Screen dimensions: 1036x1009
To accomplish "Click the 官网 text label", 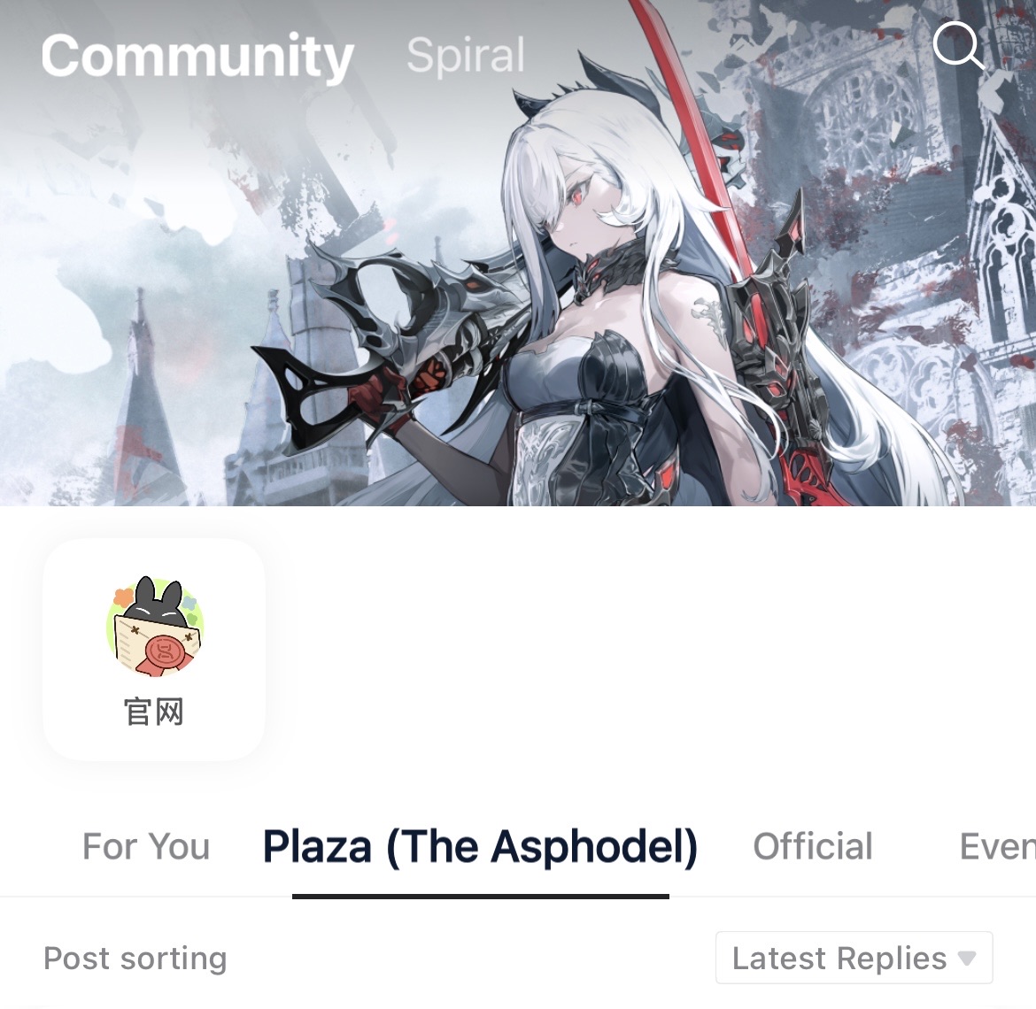I will coord(154,712).
